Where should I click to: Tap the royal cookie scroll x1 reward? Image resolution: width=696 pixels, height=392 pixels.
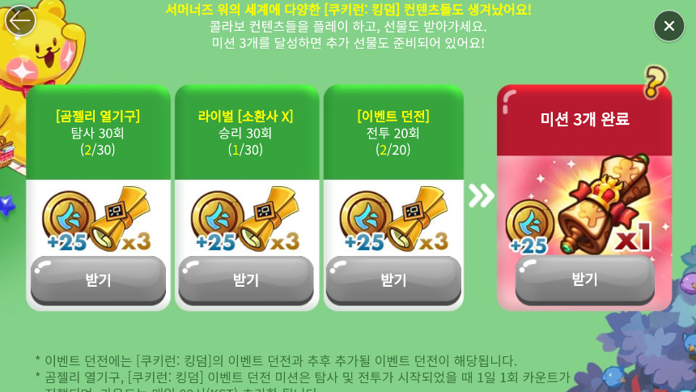606,204
